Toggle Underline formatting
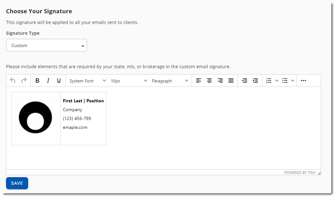This screenshot has width=336, height=198. (x=59, y=81)
